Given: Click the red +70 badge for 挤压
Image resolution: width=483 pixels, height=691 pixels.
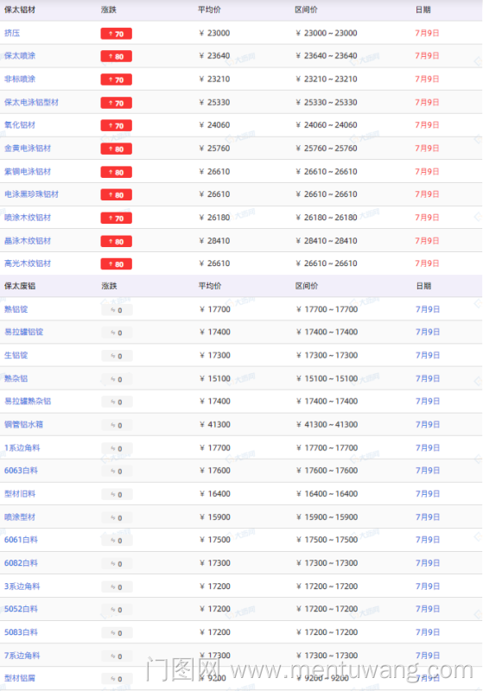Looking at the screenshot, I should coord(117,34).
